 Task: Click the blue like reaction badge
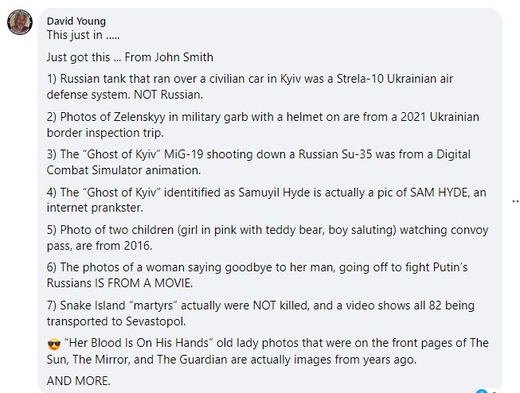[x=481, y=391]
